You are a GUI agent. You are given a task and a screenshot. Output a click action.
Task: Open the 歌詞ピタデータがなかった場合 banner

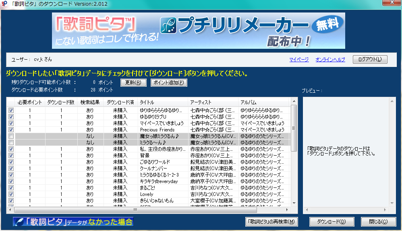coord(73,222)
